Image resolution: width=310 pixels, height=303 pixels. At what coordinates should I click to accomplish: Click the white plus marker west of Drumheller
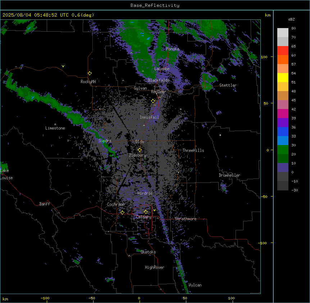pos(220,135)
